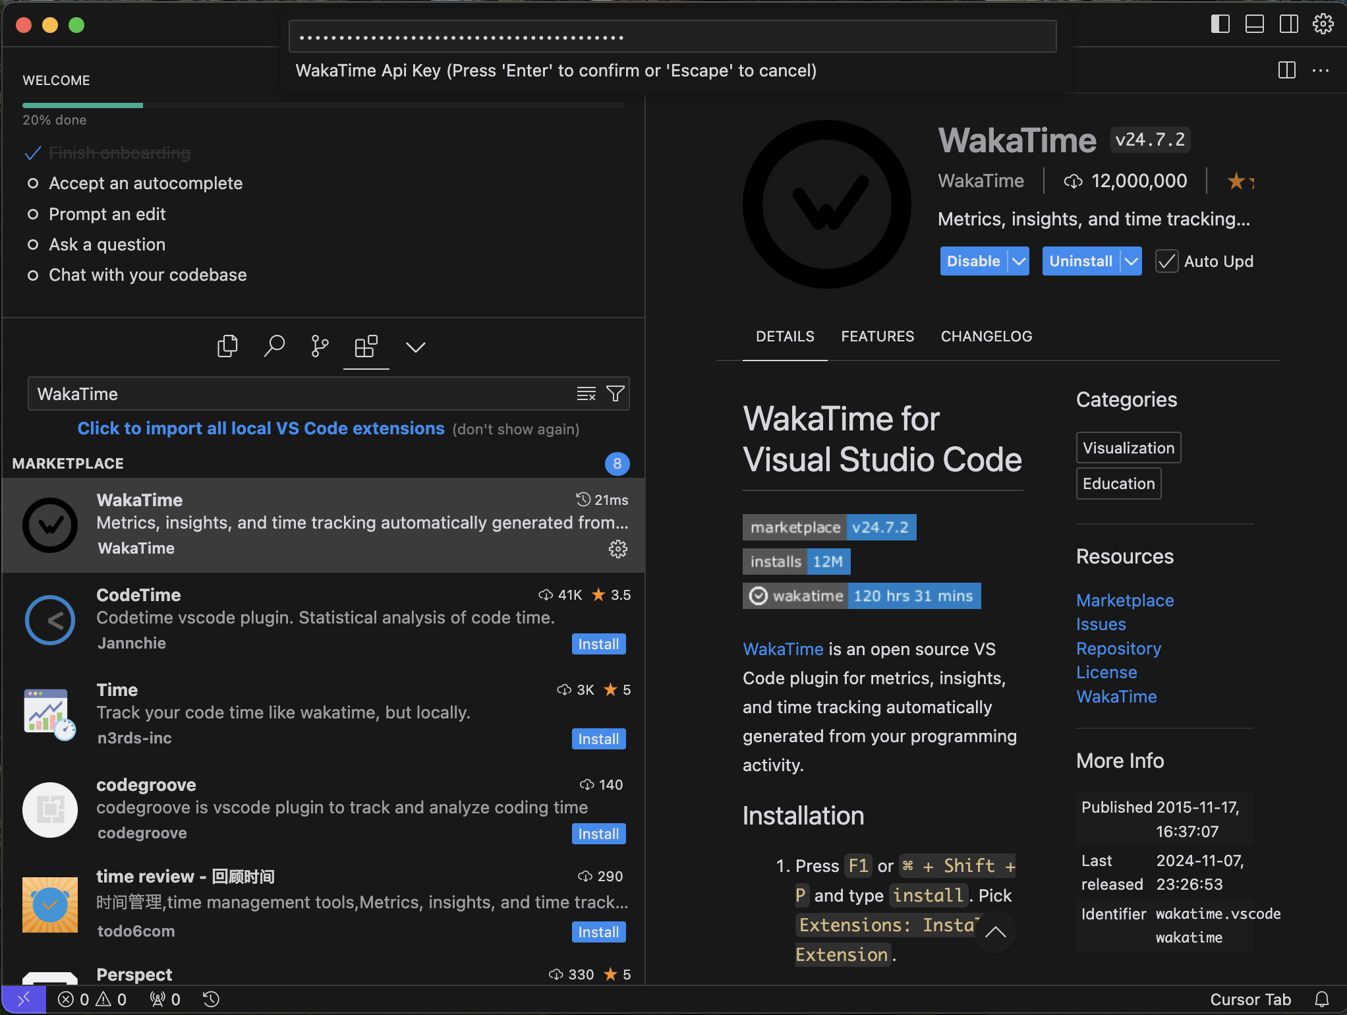Click import all local VS Code extensions link
The width and height of the screenshot is (1347, 1015).
point(261,428)
